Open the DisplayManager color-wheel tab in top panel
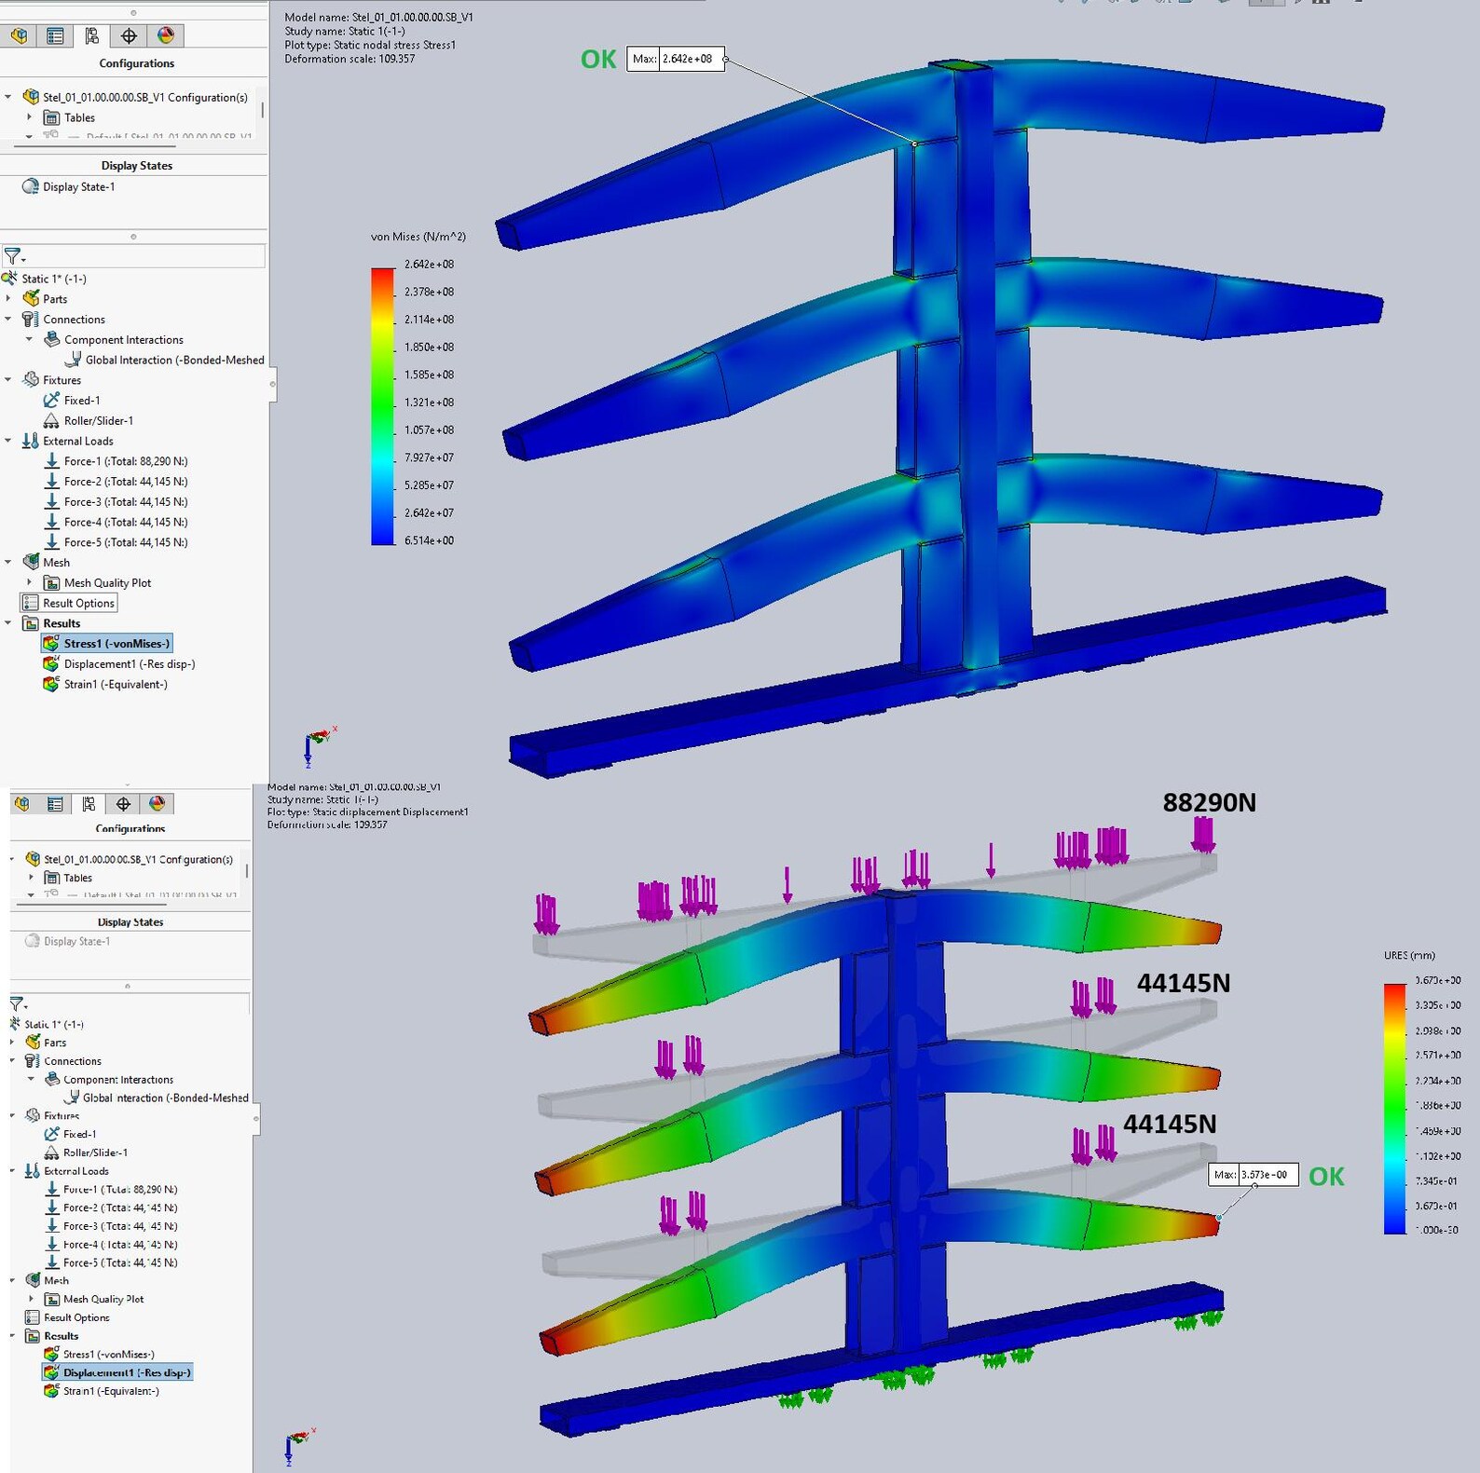 [166, 35]
